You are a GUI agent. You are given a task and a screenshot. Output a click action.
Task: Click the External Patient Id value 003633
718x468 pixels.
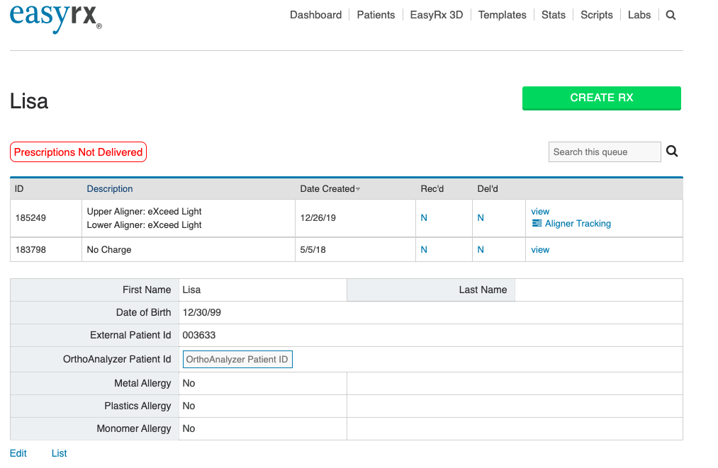pyautogui.click(x=198, y=335)
